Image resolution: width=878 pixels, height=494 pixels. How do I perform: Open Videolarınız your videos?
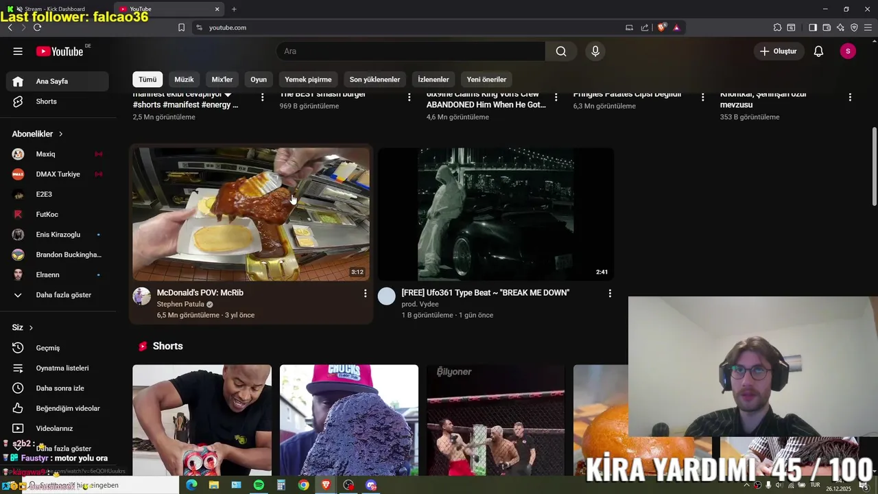click(x=58, y=429)
